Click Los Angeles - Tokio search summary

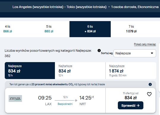[59, 7]
